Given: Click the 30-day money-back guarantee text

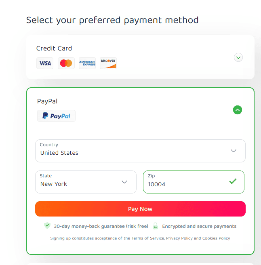Looking at the screenshot, I should 101,226.
